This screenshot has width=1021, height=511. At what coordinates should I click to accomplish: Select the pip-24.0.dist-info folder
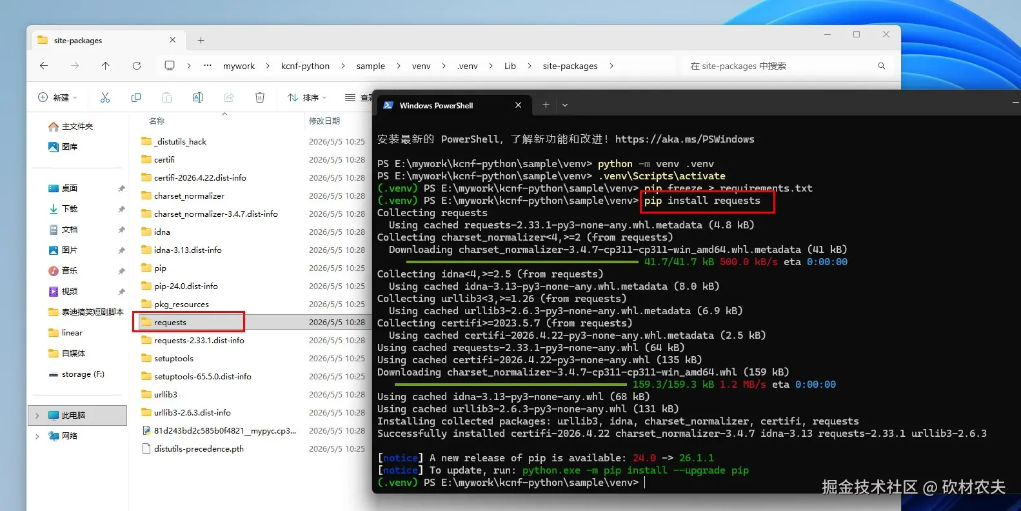pyautogui.click(x=179, y=286)
